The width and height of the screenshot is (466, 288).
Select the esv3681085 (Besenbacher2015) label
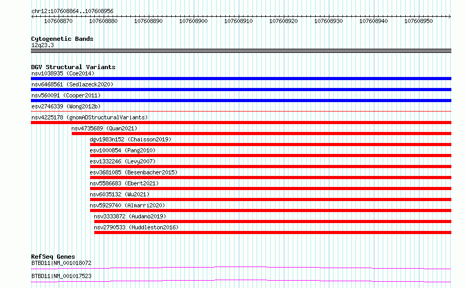click(134, 172)
